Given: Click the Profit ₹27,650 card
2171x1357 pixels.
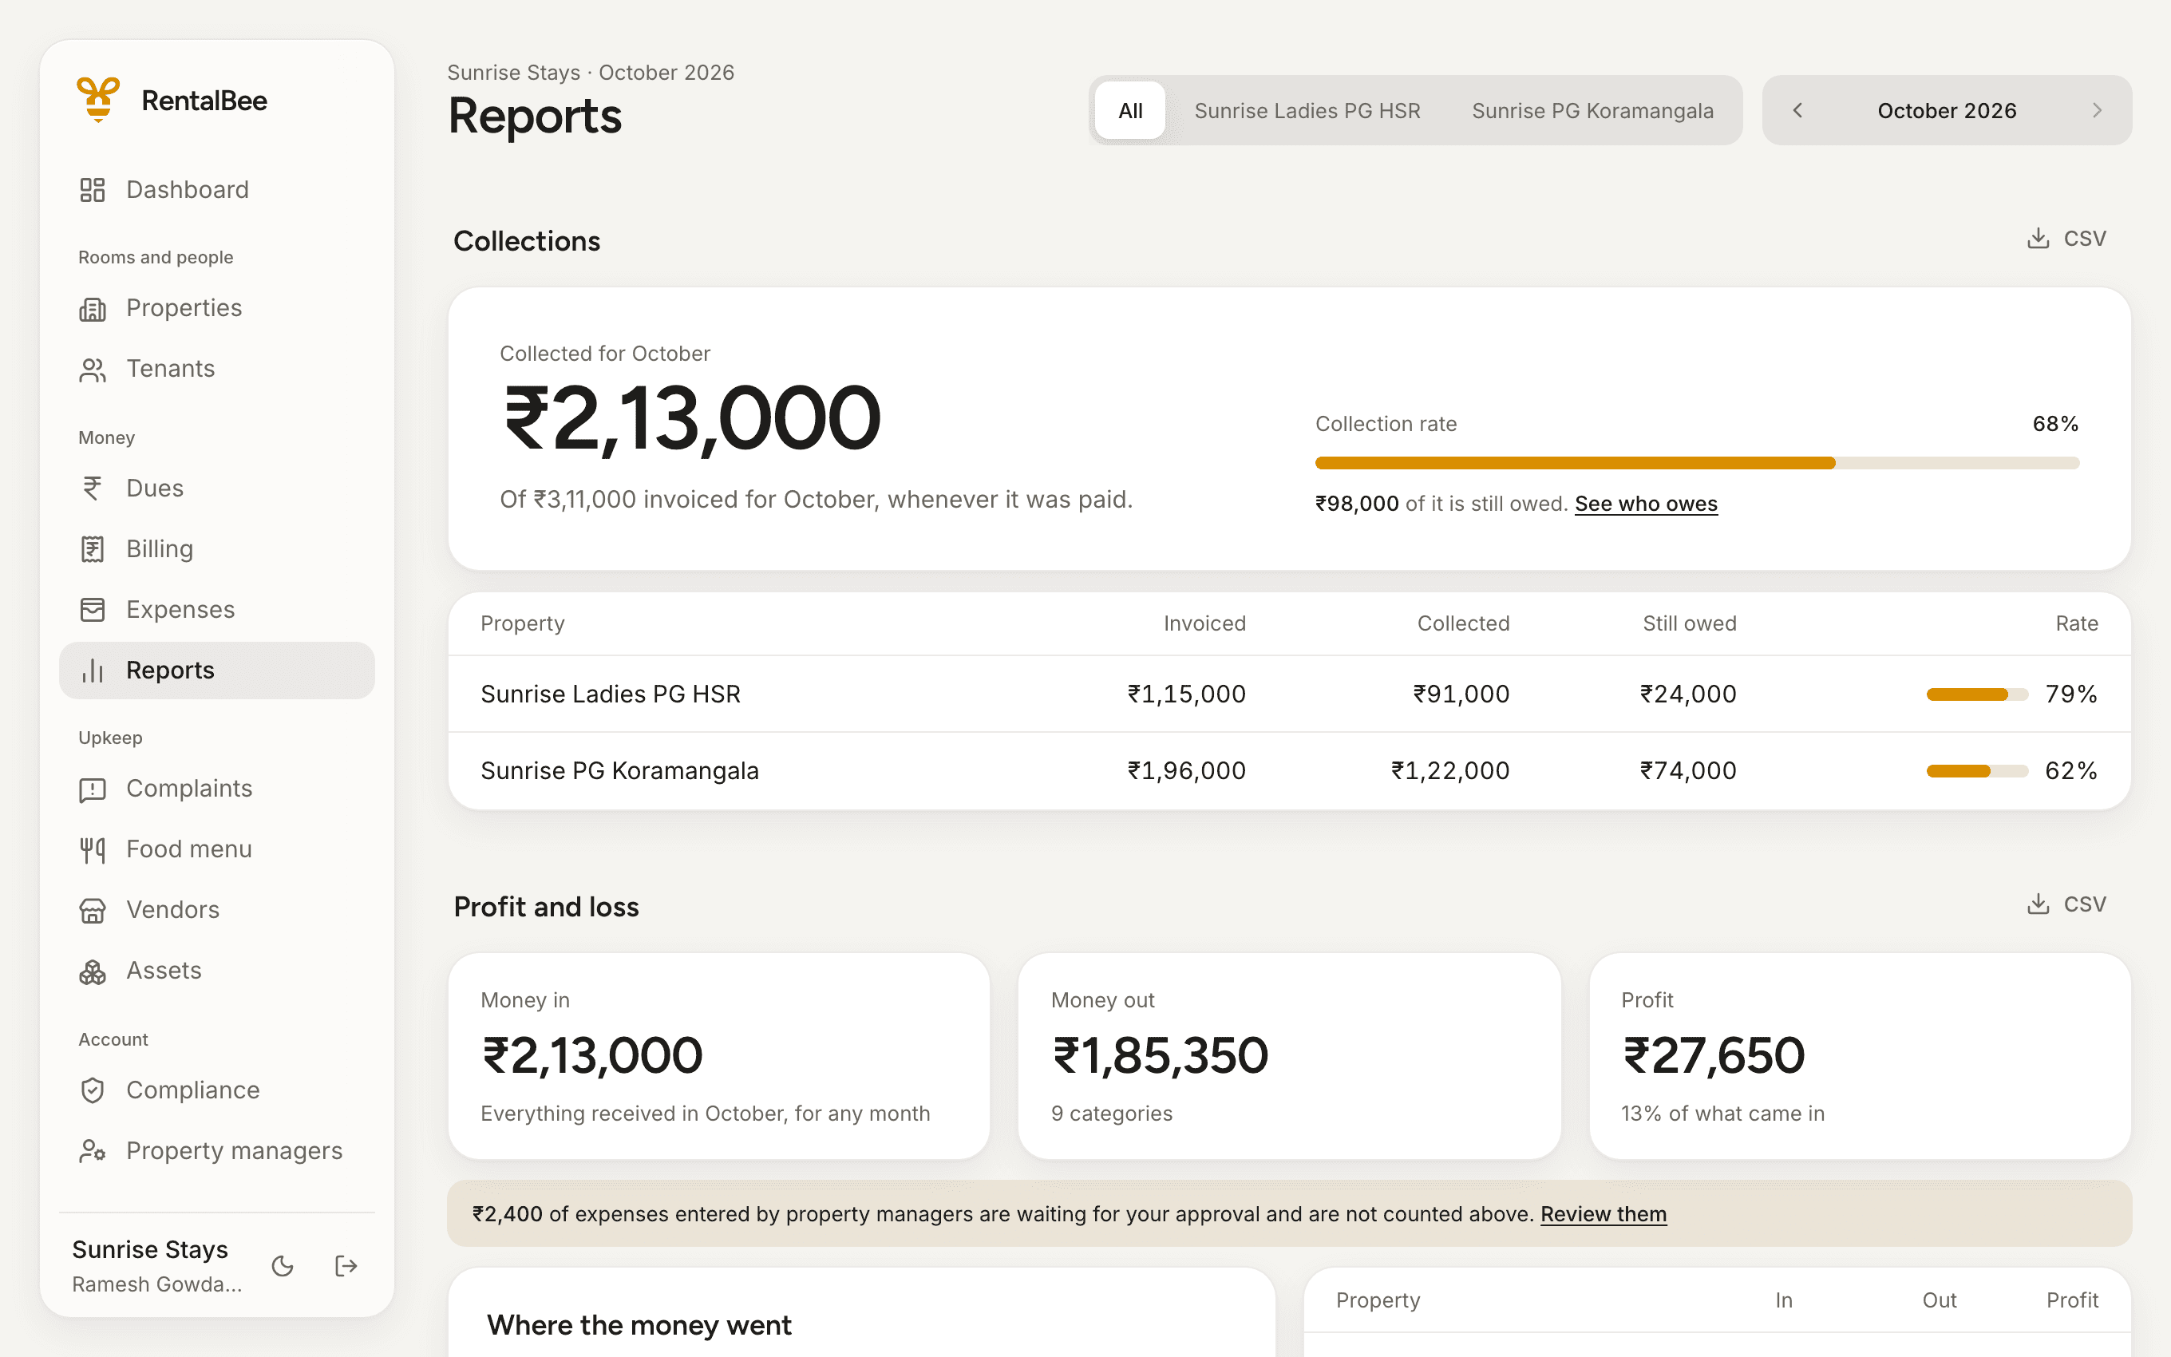Looking at the screenshot, I should [x=1860, y=1056].
